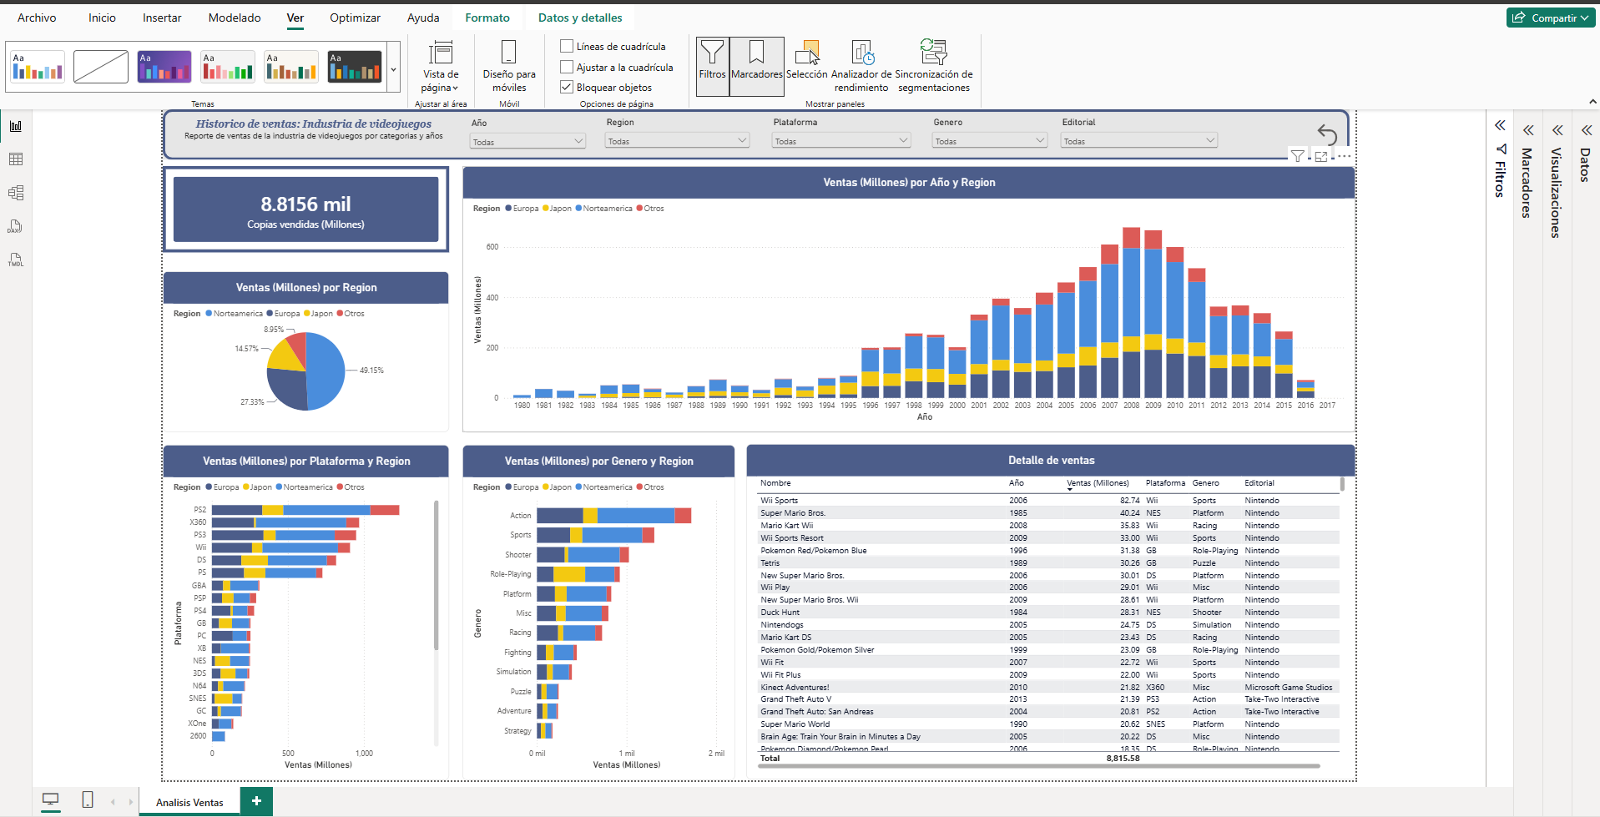Open the Report view icon in left sidebar
Image resolution: width=1600 pixels, height=817 pixels.
click(16, 126)
